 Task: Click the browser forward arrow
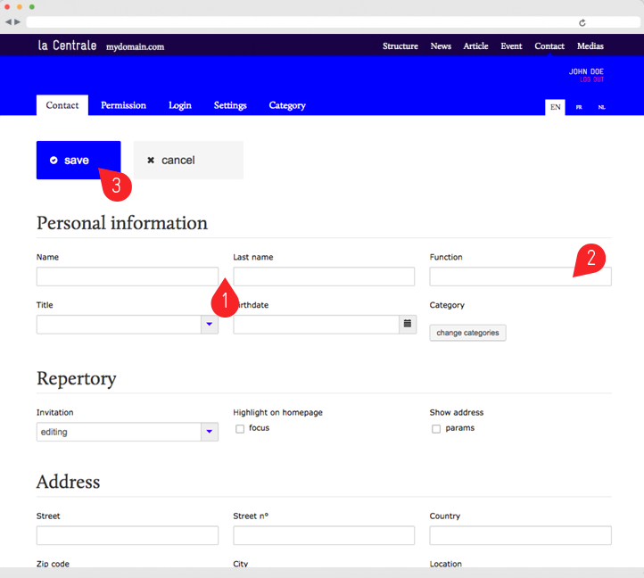17,21
